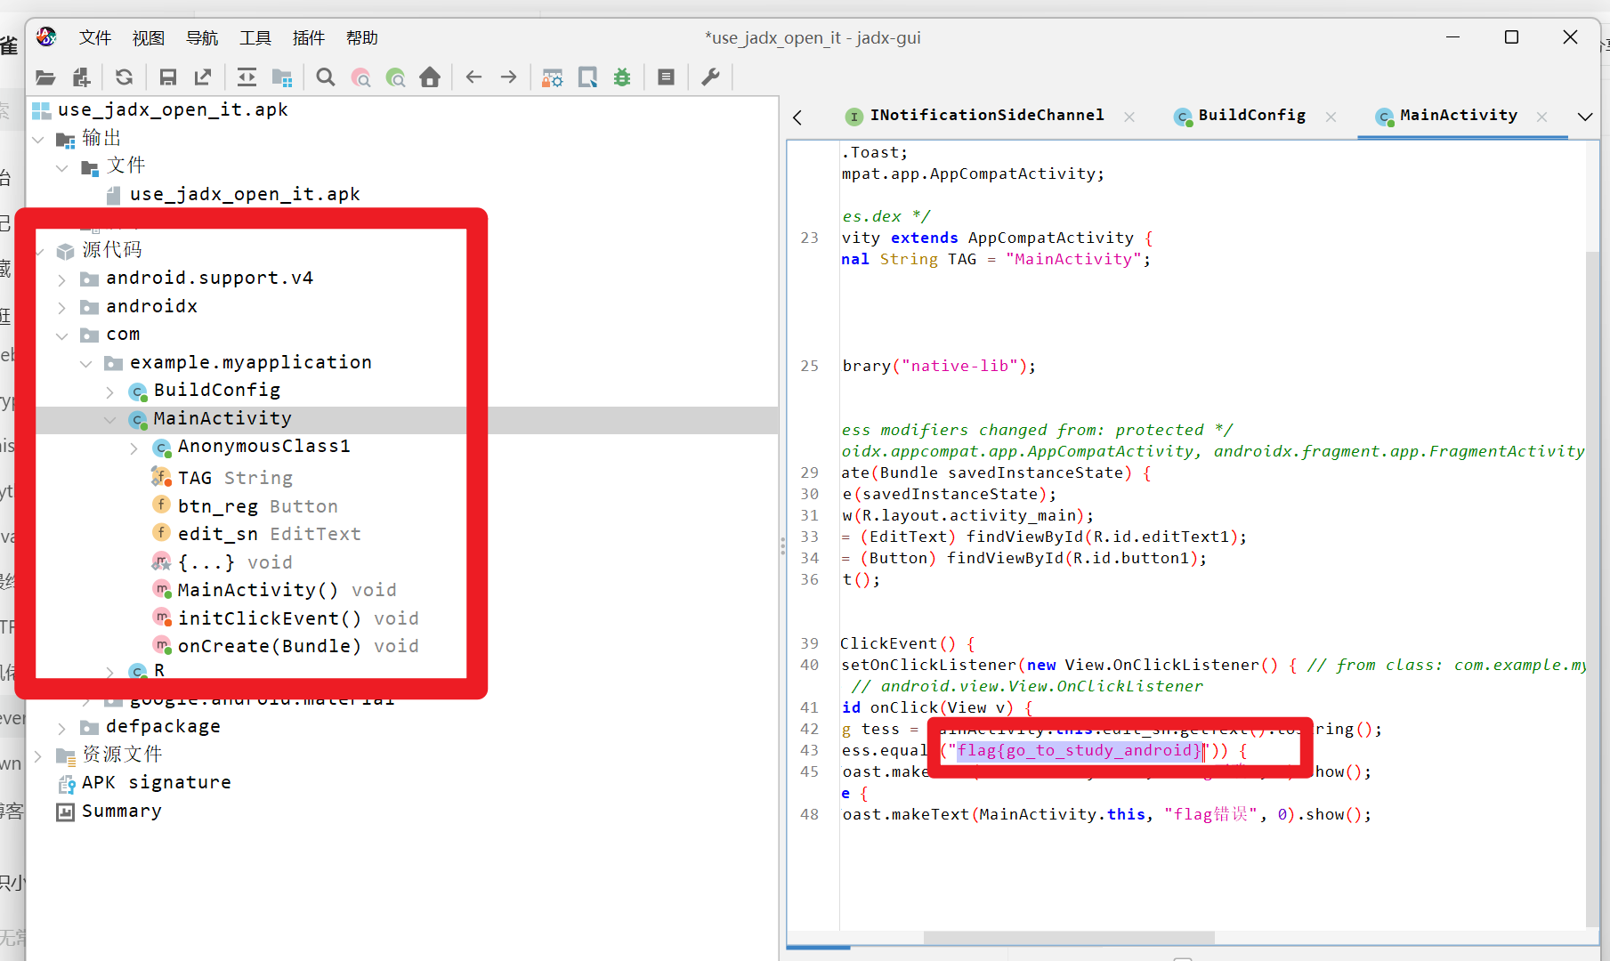
Task: Go to main activity via home icon
Action: (430, 77)
